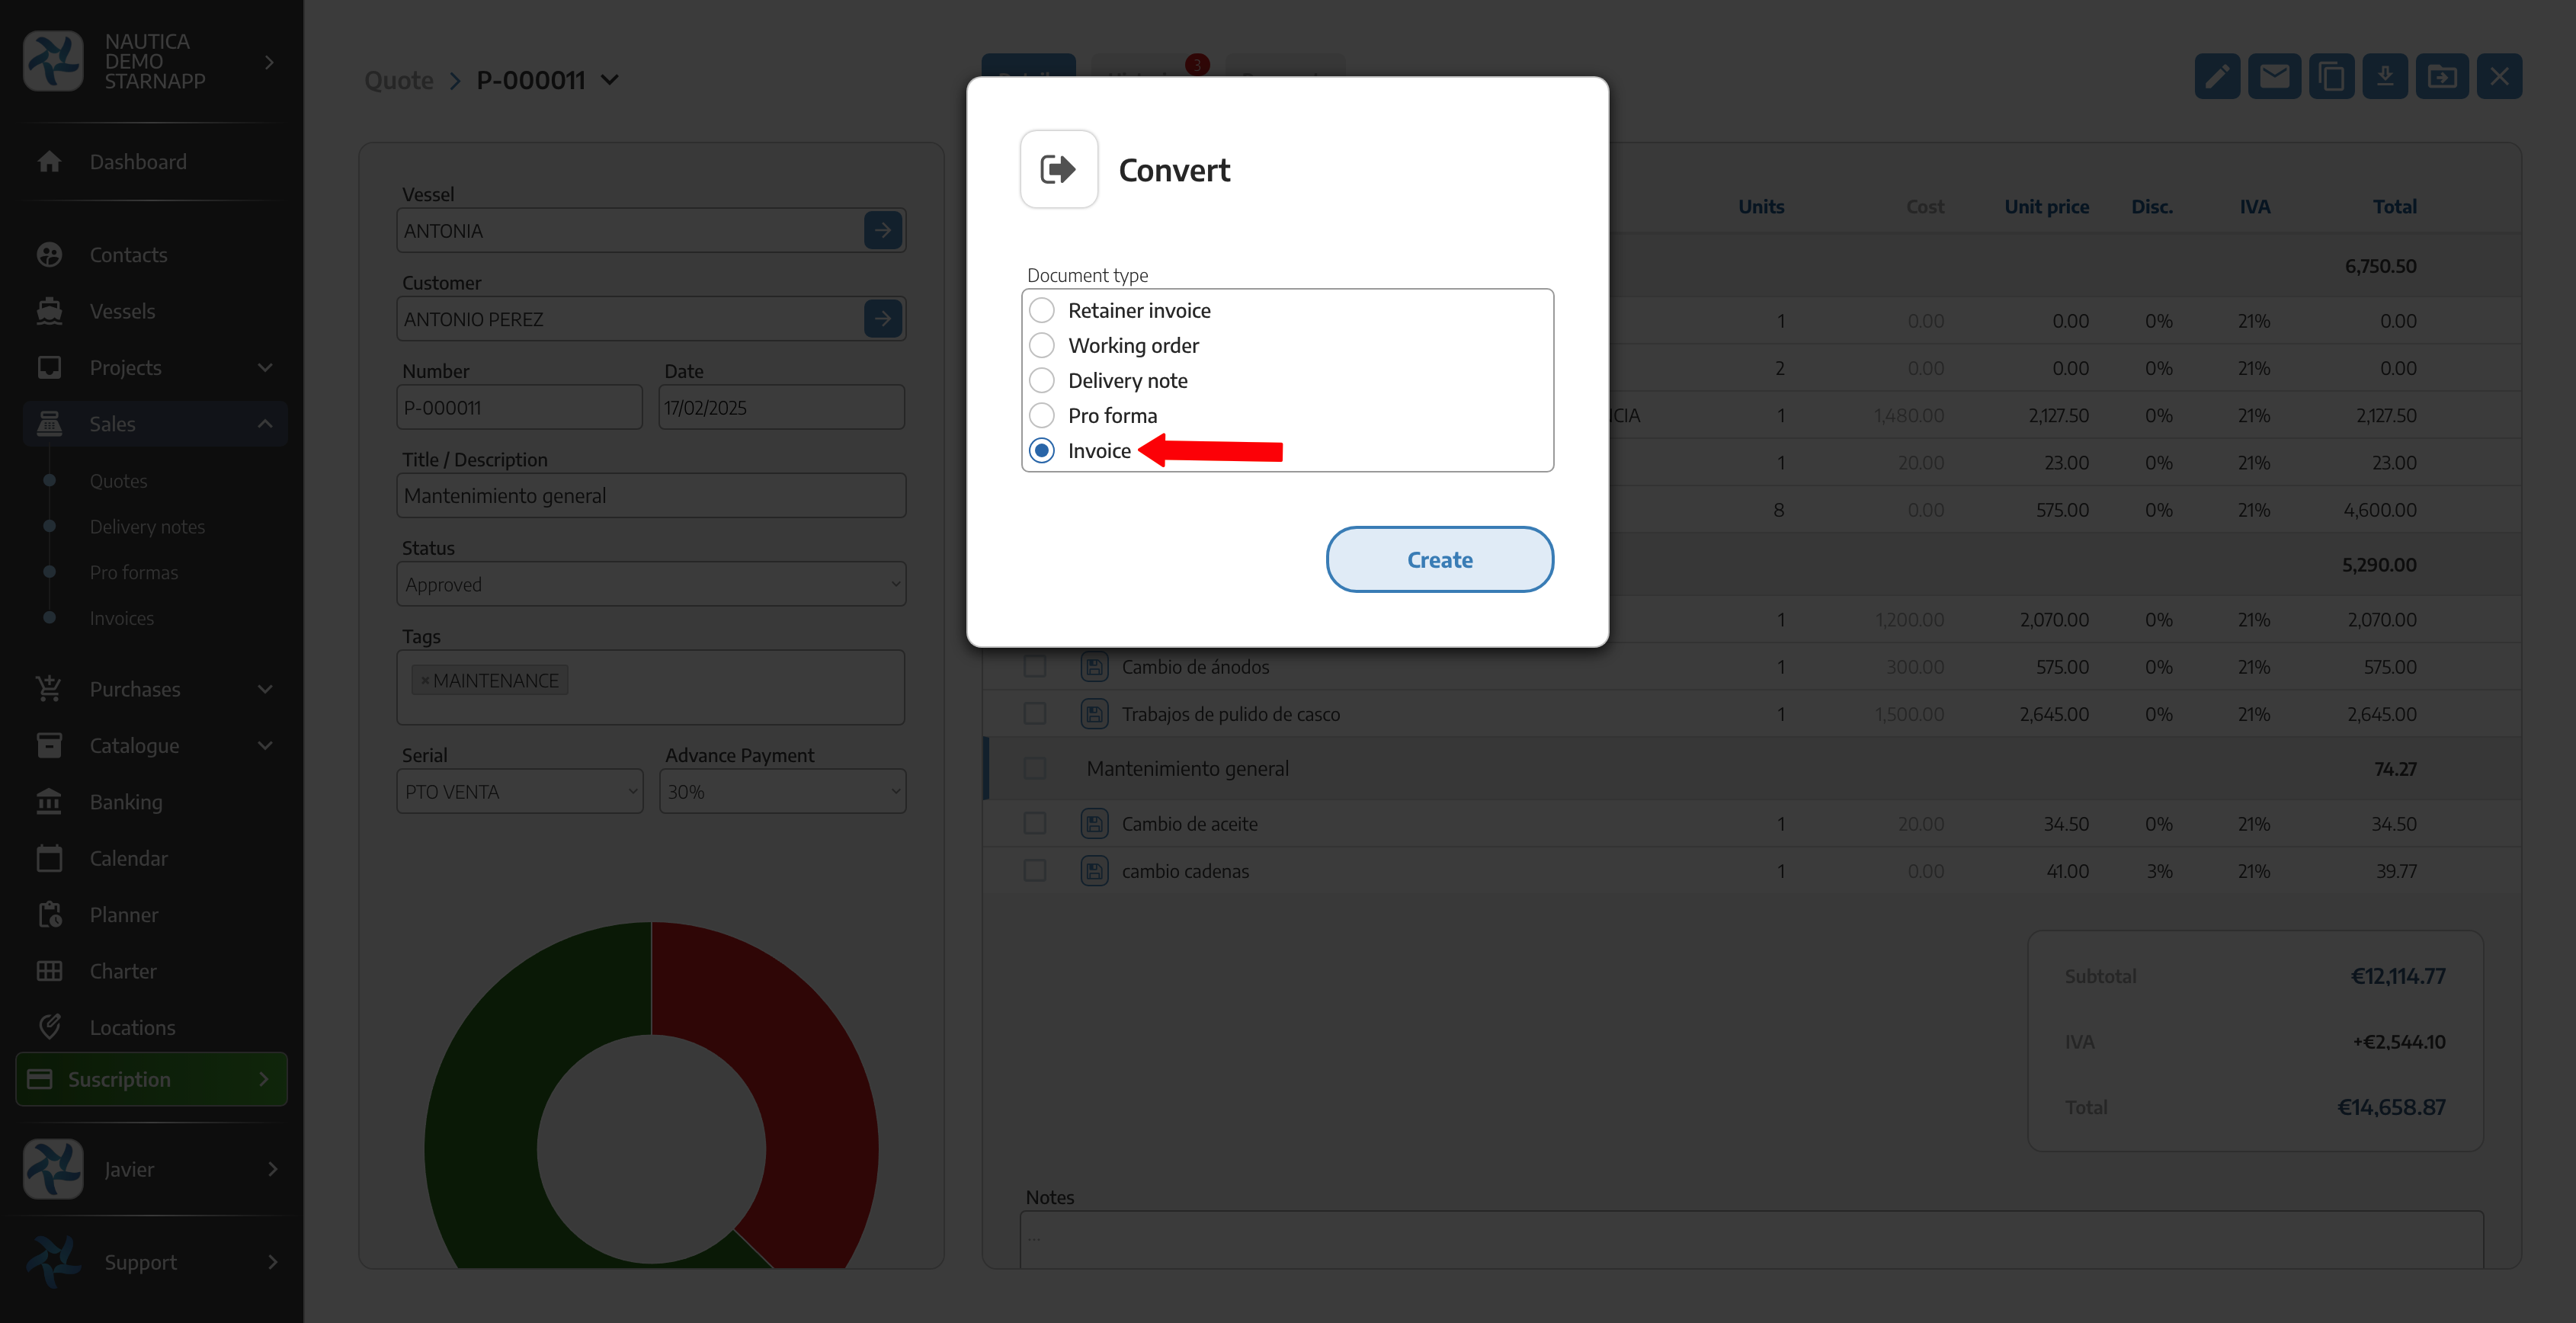Click the X close icon in toolbar
The image size is (2576, 1323).
point(2499,76)
